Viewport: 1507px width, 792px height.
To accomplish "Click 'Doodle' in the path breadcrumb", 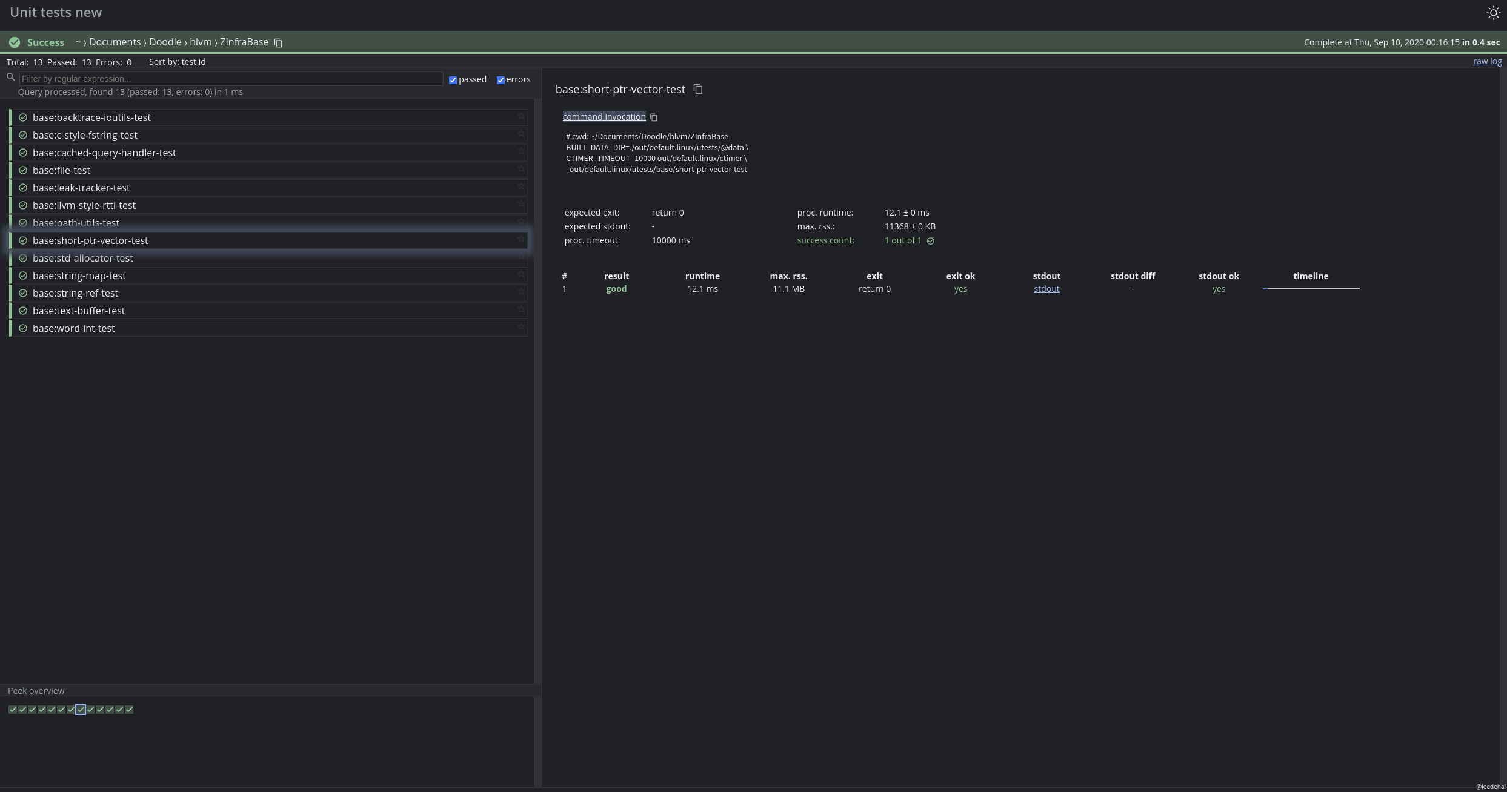I will [165, 42].
